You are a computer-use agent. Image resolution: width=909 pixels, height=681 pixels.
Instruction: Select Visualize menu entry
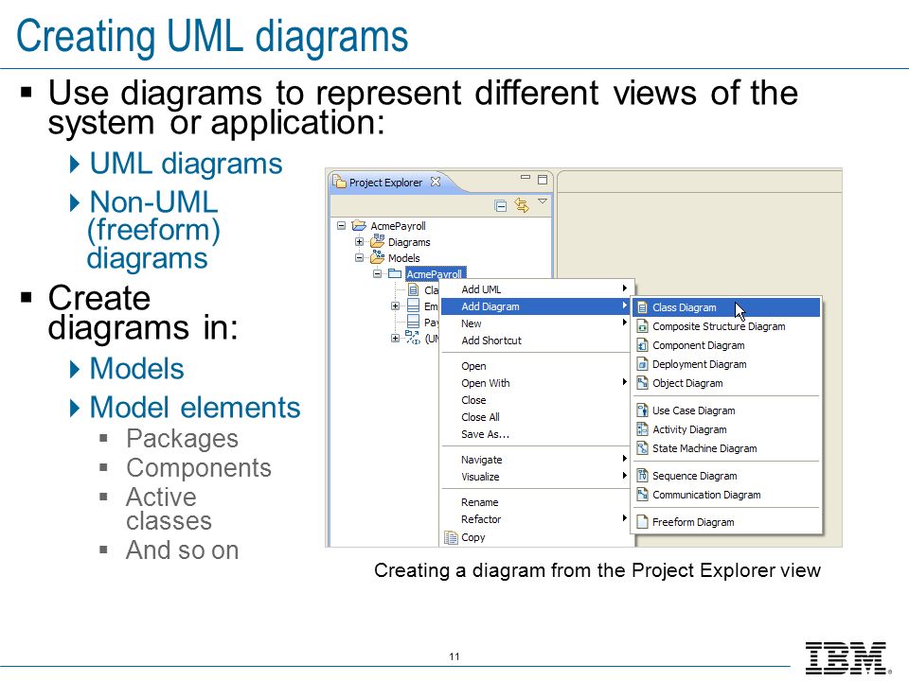click(536, 477)
